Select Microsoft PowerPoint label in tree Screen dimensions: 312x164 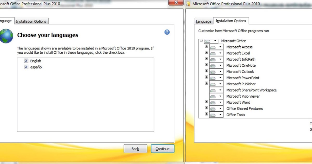[243, 78]
